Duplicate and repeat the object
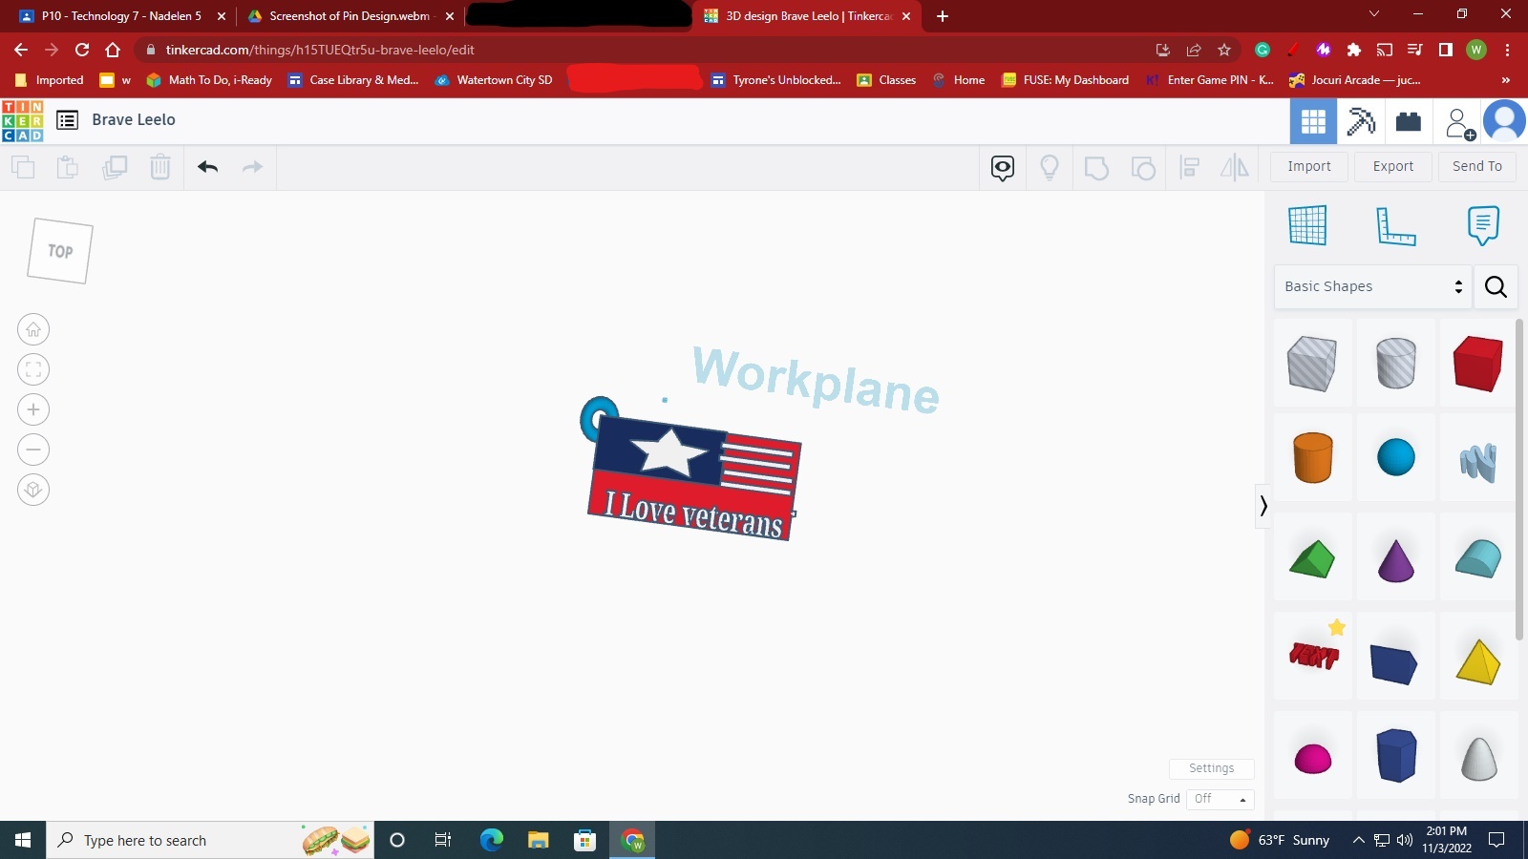 coord(115,167)
